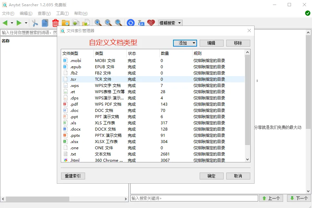312x208 pixels.
Task: Click the .pptx file type icon
Action: tap(65, 135)
